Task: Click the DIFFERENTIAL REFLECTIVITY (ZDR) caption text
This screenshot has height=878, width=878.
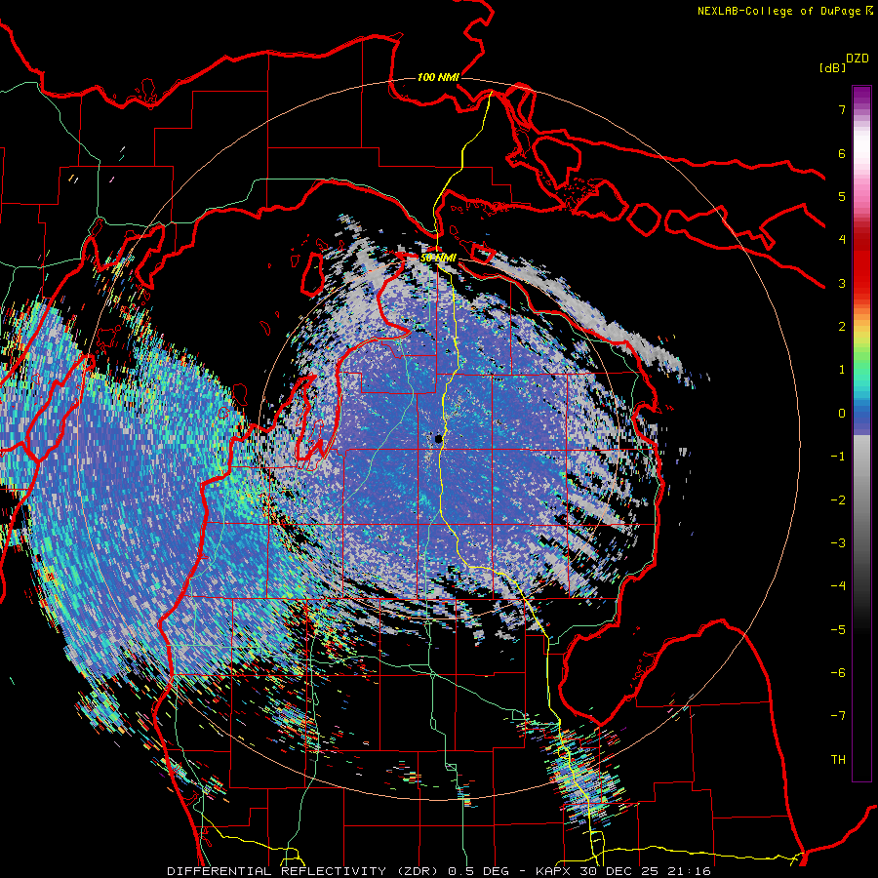Action: click(x=303, y=871)
